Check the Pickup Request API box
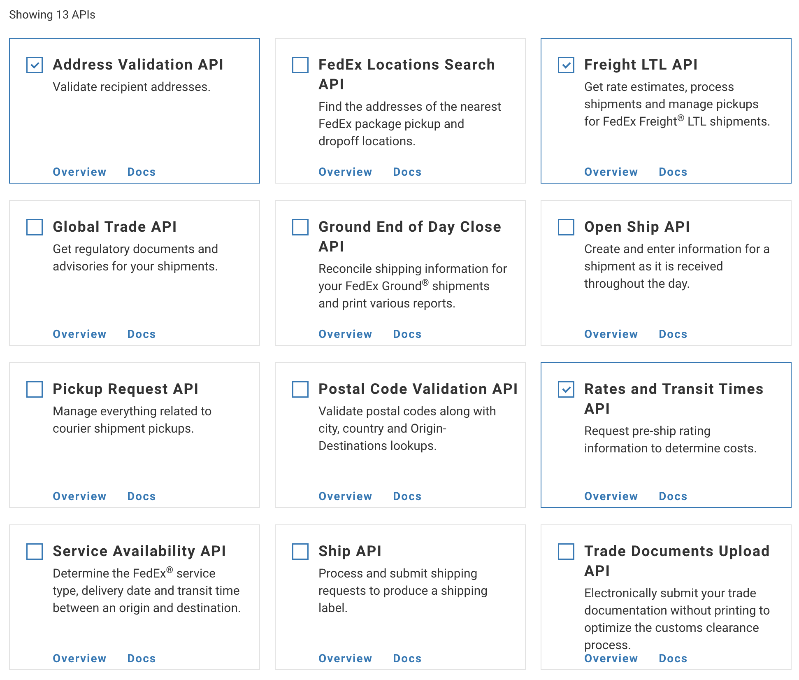Image resolution: width=799 pixels, height=680 pixels. [35, 389]
